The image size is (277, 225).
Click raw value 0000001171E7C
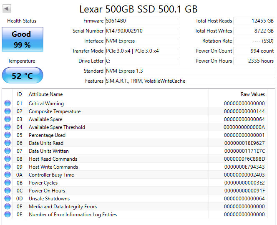coord(245,151)
